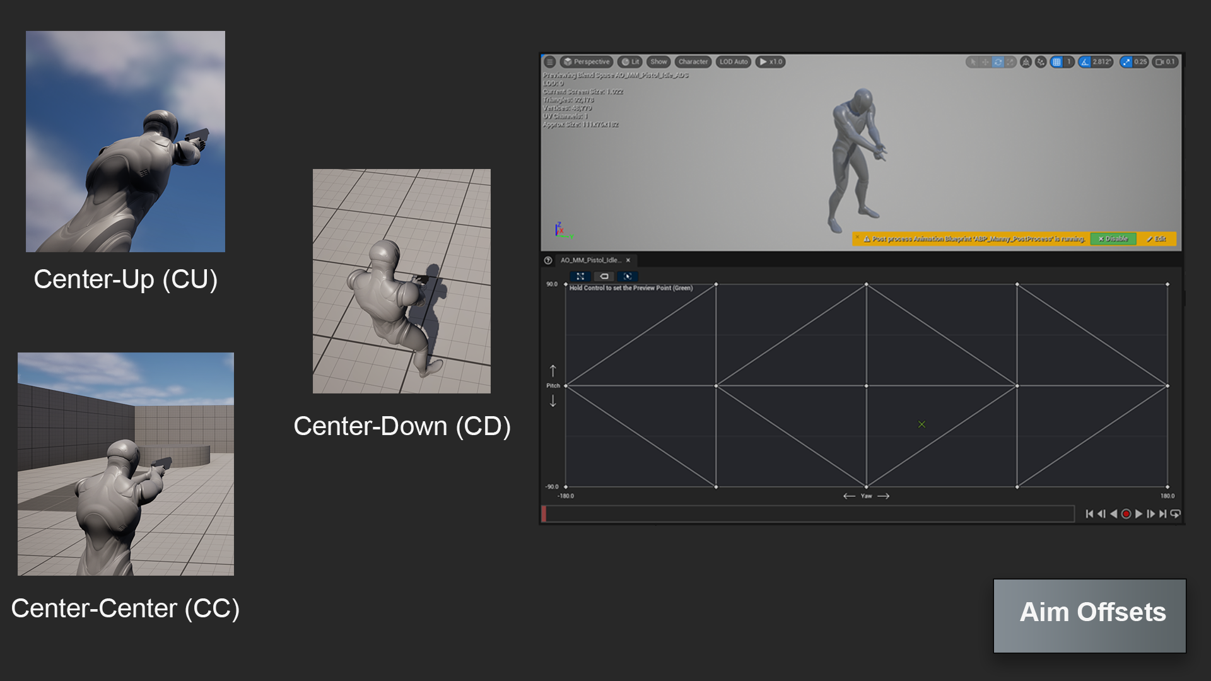
Task: Open the Perspective view mode dropdown
Action: (586, 62)
